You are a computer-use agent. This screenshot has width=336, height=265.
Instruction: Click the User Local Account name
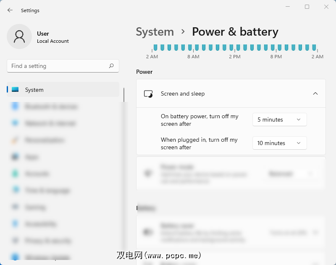coord(53,37)
